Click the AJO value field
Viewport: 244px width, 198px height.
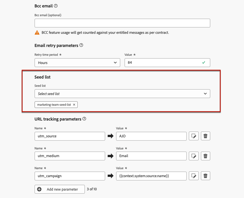click(151, 136)
